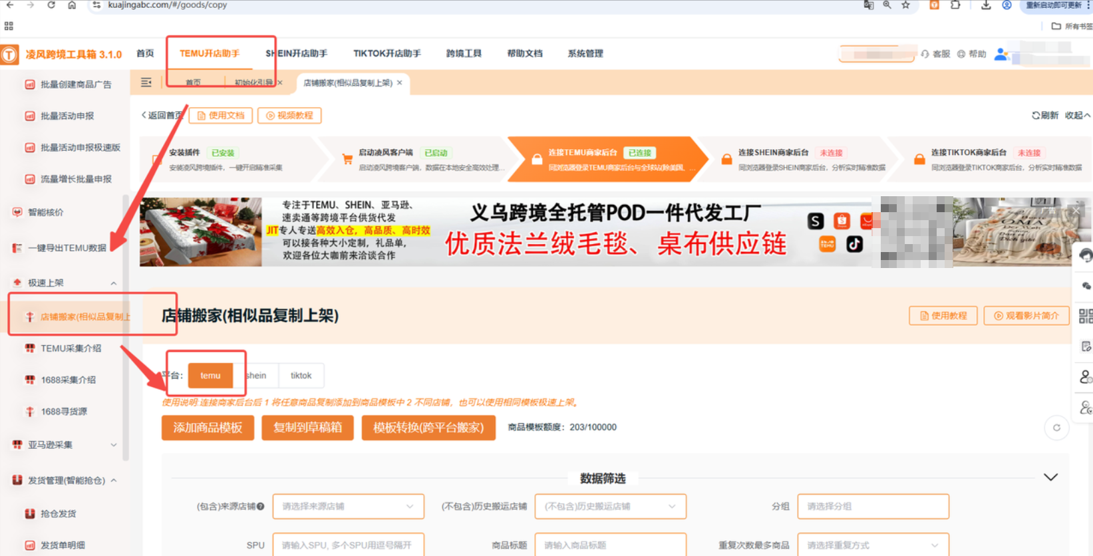Click the 请选择分组 field
The width and height of the screenshot is (1093, 556).
tap(873, 506)
